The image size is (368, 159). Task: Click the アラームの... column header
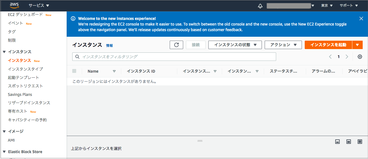click(x=323, y=71)
